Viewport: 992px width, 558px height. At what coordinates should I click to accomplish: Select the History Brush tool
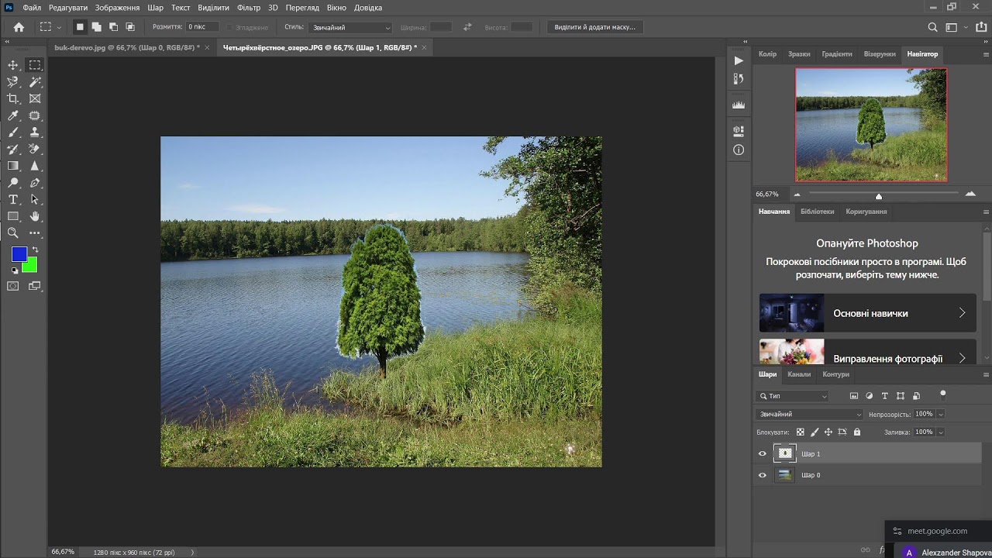coord(13,149)
